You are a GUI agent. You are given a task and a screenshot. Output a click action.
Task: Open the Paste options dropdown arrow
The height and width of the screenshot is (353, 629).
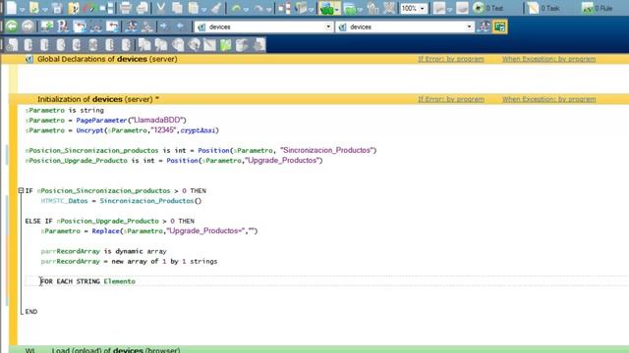[x=203, y=9]
